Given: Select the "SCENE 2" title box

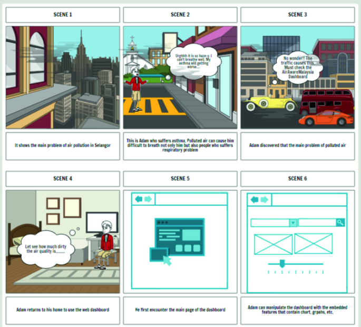Looking at the screenshot, I should [x=180, y=15].
